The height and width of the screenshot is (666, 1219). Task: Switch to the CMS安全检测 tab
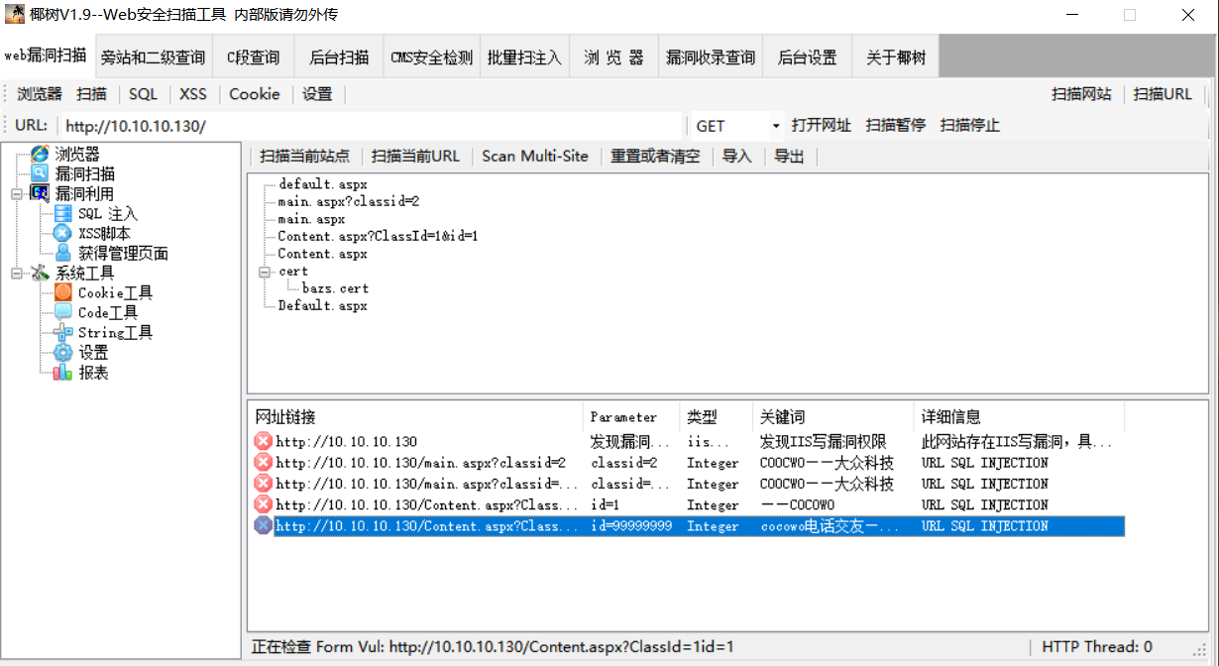point(431,57)
